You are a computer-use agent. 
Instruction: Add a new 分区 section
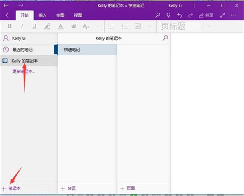tap(68, 189)
